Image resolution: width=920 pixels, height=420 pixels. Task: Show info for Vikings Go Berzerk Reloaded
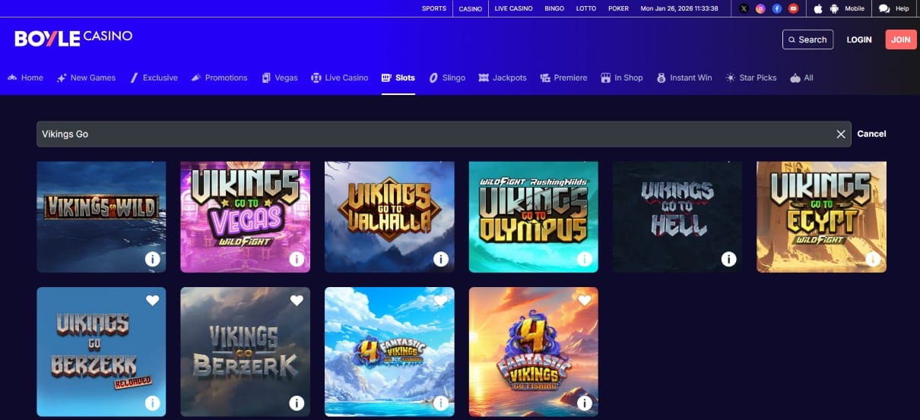tap(152, 403)
